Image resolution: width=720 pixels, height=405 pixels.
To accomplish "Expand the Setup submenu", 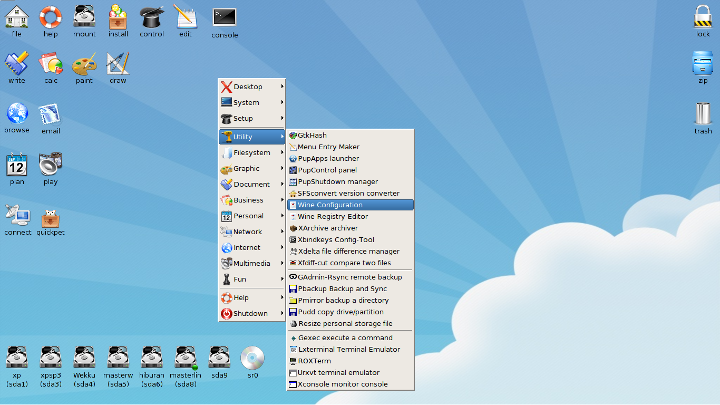I will 252,119.
